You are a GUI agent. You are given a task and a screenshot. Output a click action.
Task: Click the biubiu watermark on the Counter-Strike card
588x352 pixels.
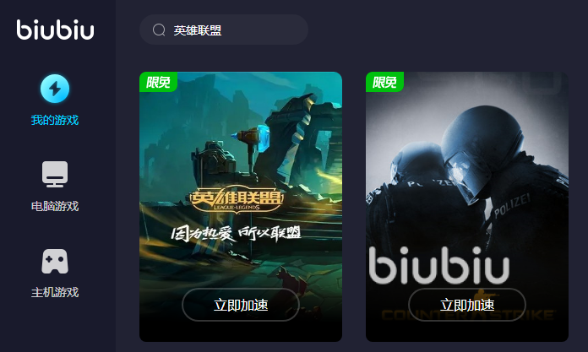click(x=438, y=265)
